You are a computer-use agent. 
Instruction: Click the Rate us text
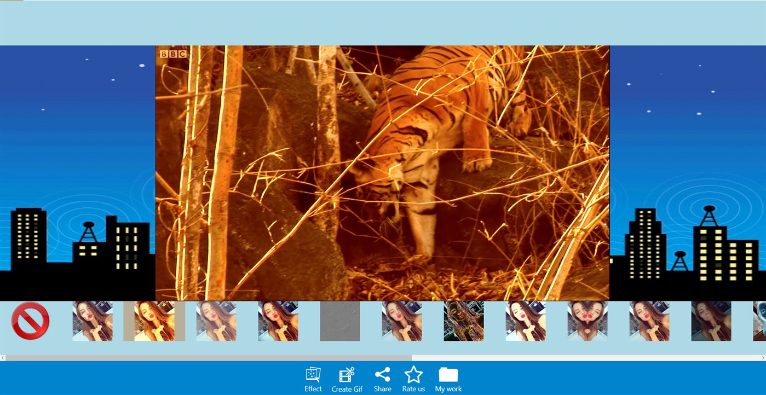click(413, 389)
